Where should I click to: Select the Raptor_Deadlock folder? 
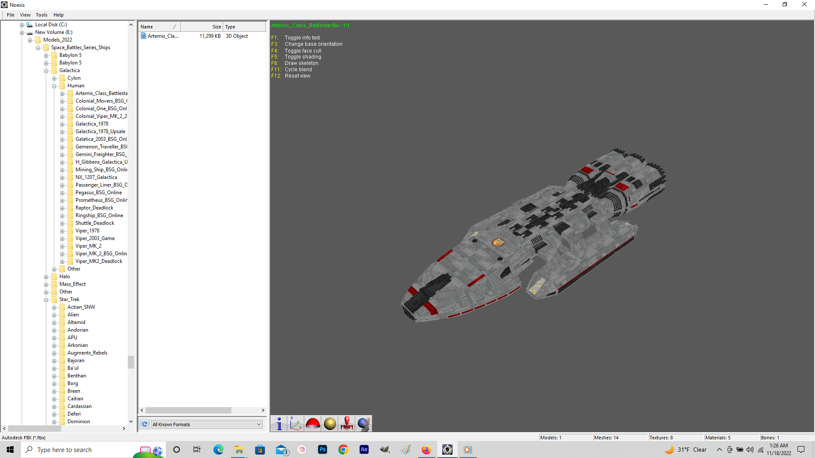pyautogui.click(x=94, y=208)
